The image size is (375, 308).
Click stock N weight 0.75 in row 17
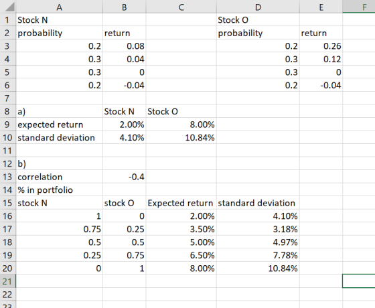pos(60,229)
